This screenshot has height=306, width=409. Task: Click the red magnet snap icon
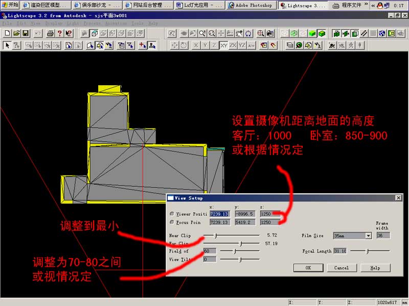(x=273, y=45)
